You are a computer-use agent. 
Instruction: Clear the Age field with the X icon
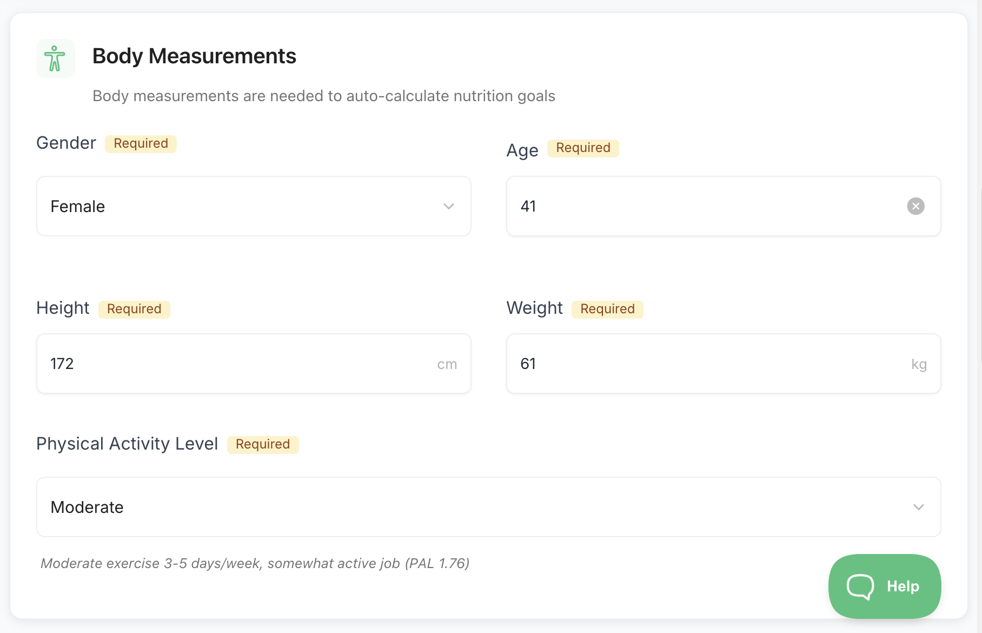pos(915,206)
